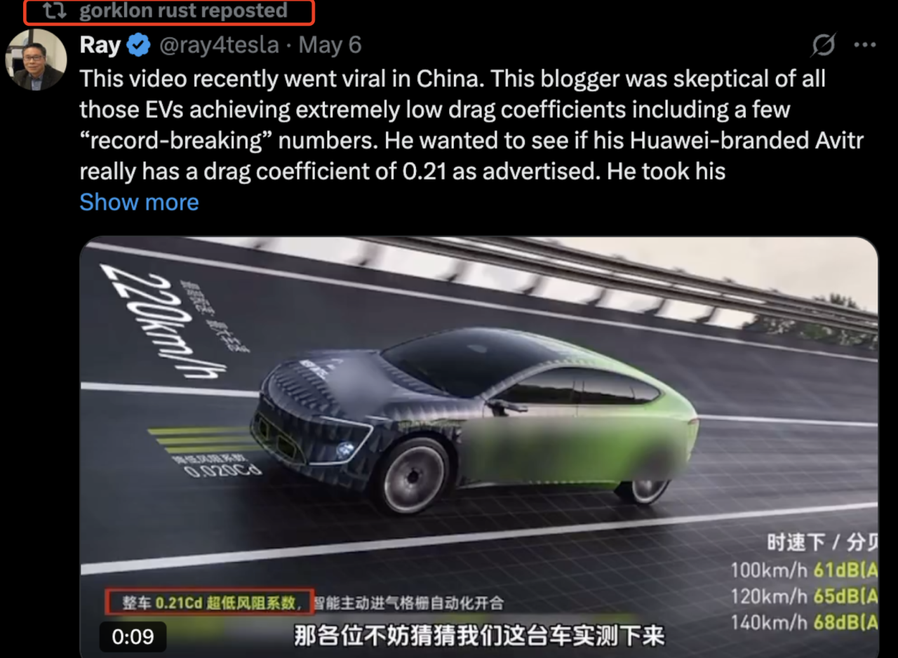The width and height of the screenshot is (898, 658).
Task: Click the blue verified badge beside Ray
Action: (139, 46)
